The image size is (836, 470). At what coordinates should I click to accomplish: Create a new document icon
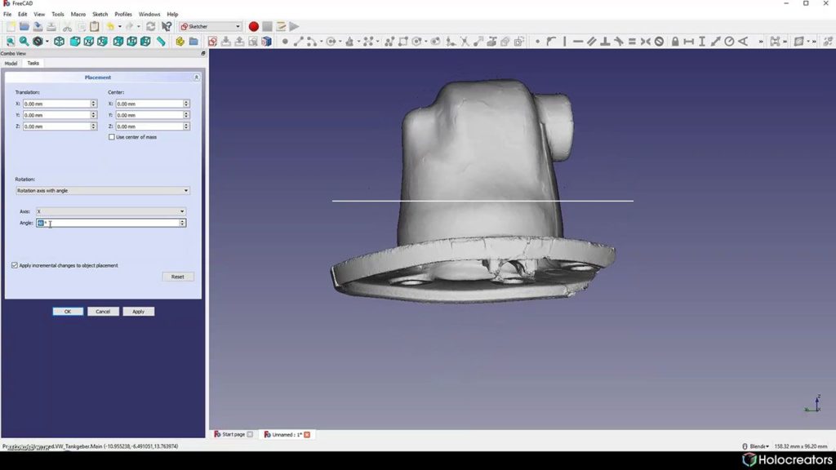[x=11, y=27]
